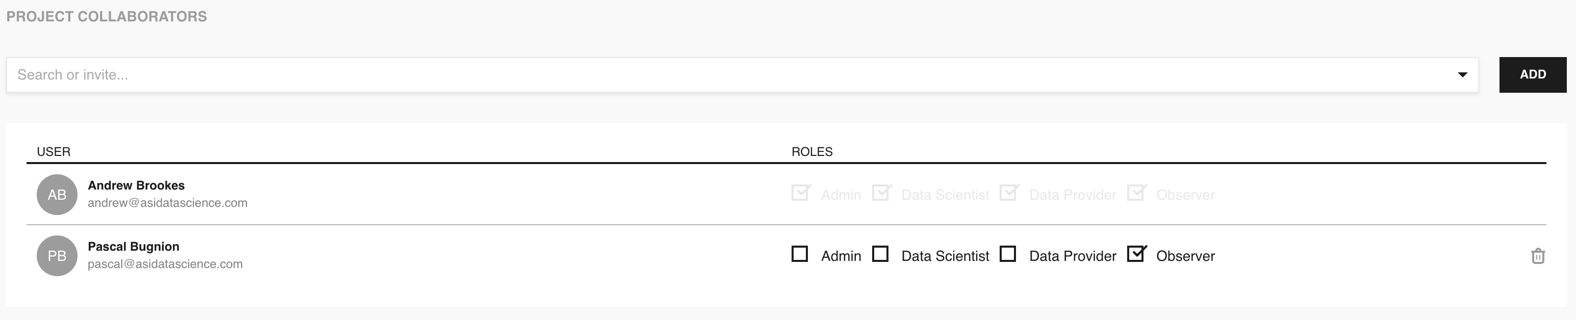Click the USER column header
The image size is (1576, 320).
(53, 152)
